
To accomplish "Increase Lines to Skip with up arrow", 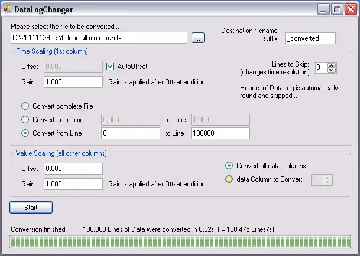I will coord(331,65).
